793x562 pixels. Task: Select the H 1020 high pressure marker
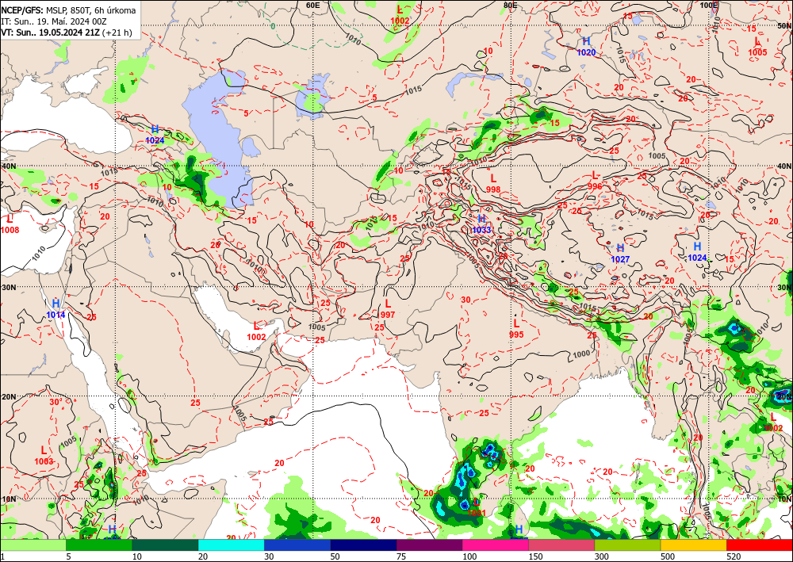pos(586,47)
